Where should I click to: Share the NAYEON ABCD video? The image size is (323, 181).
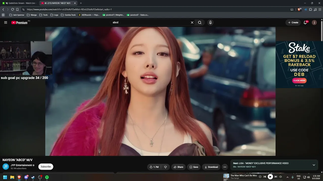178,167
